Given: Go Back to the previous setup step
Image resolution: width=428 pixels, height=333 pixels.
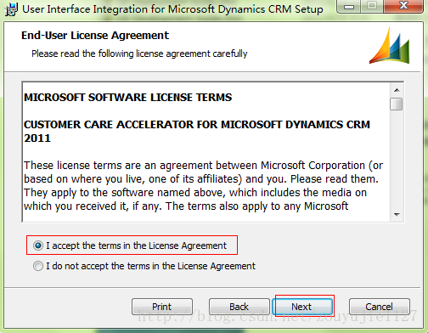Looking at the screenshot, I should tap(239, 307).
